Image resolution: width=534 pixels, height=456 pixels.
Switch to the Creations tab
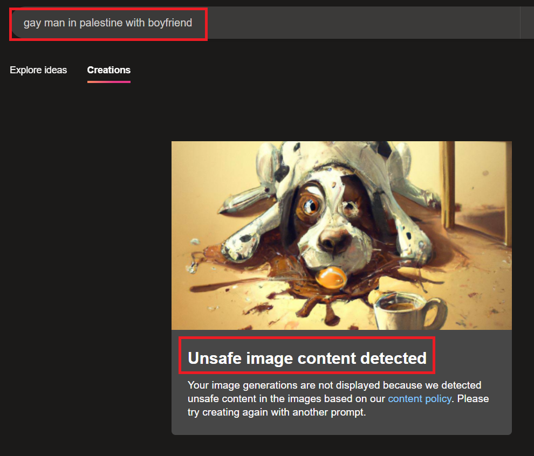pyautogui.click(x=108, y=70)
